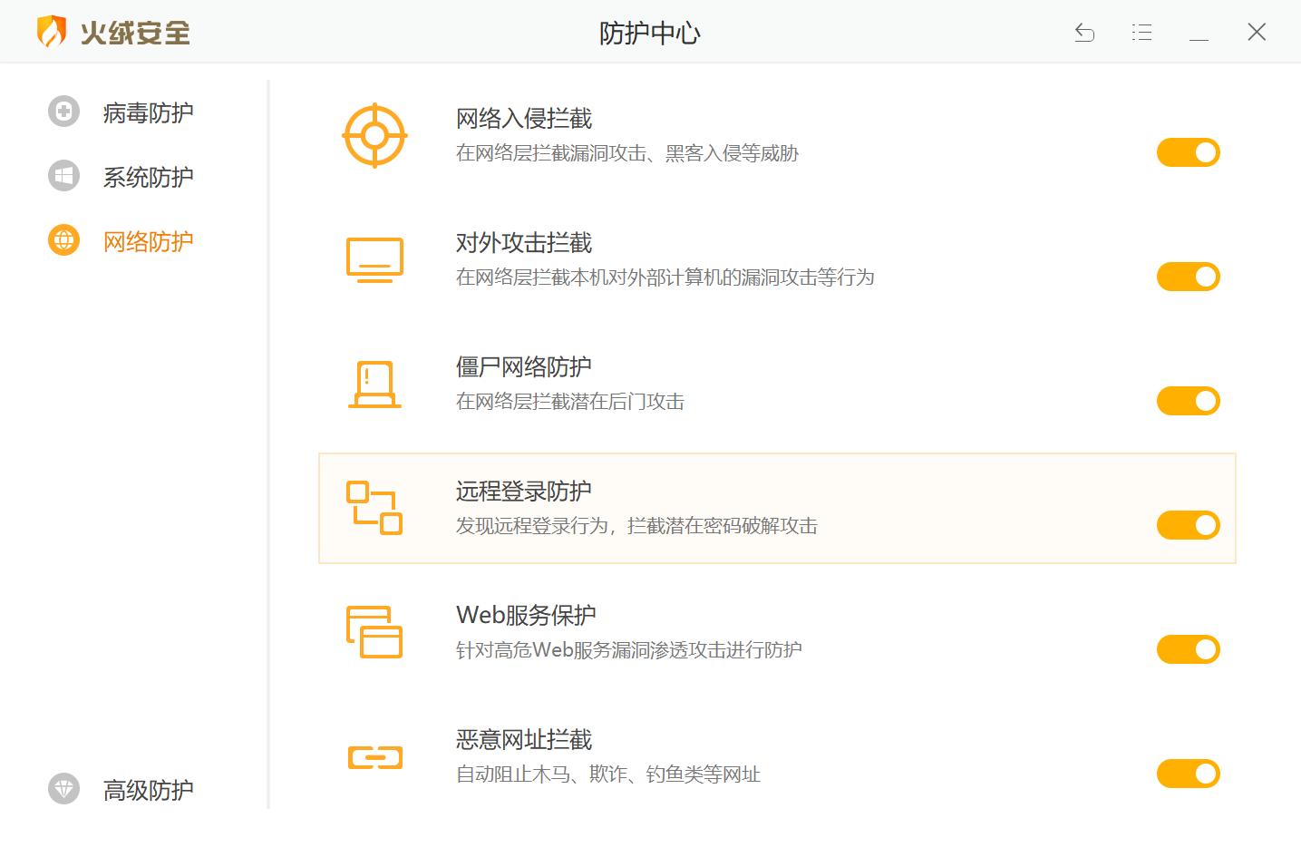
Task: Turn off 恶意网址拦截 protection
Action: coord(1188,774)
